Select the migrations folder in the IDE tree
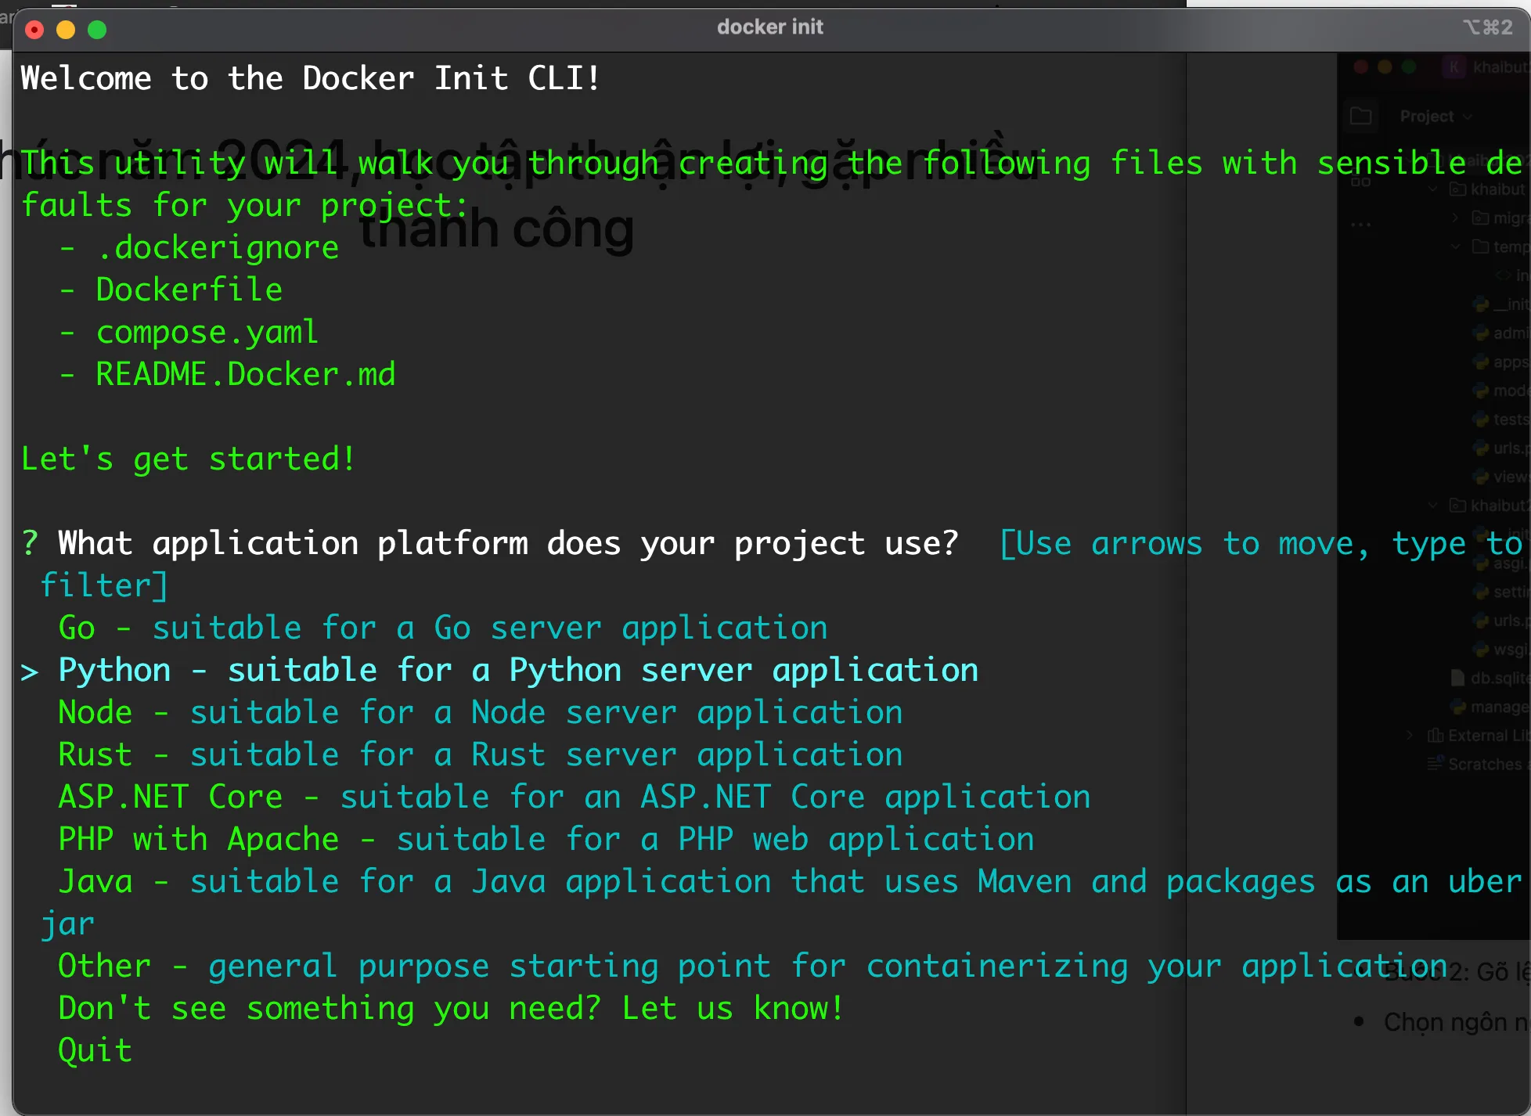 click(1500, 218)
